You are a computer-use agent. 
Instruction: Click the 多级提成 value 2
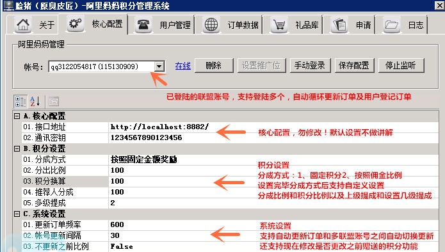(113, 203)
